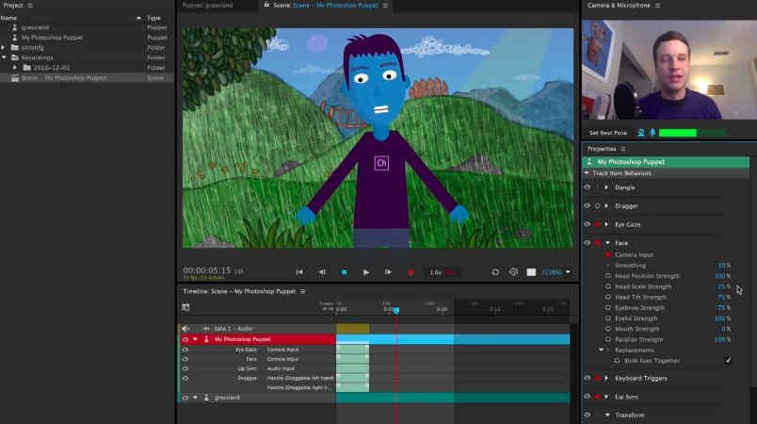
Task: Mute the Take 1 Audio track speaker
Action: [185, 329]
